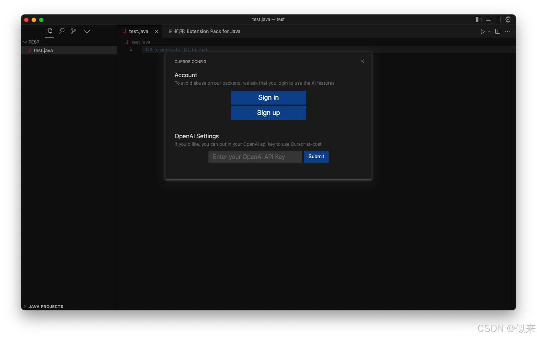The width and height of the screenshot is (537, 338).
Task: Switch to the test.java tab
Action: tap(139, 31)
